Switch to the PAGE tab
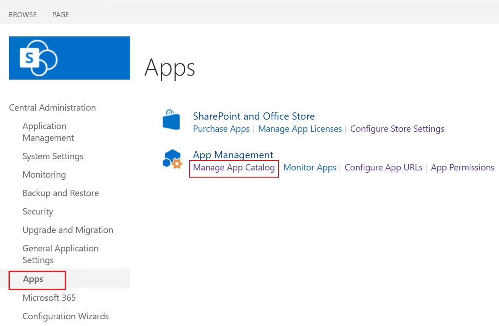The image size is (499, 326). (x=60, y=14)
